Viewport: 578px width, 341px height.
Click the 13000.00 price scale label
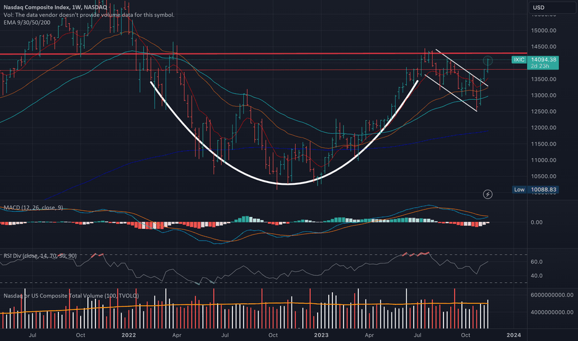(543, 95)
